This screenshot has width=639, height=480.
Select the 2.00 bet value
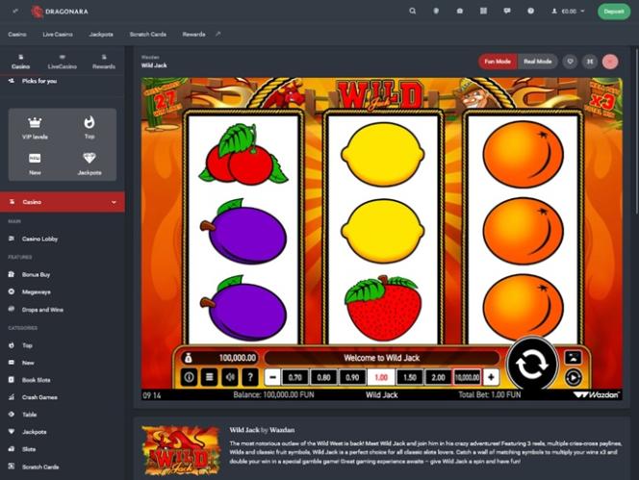click(438, 378)
